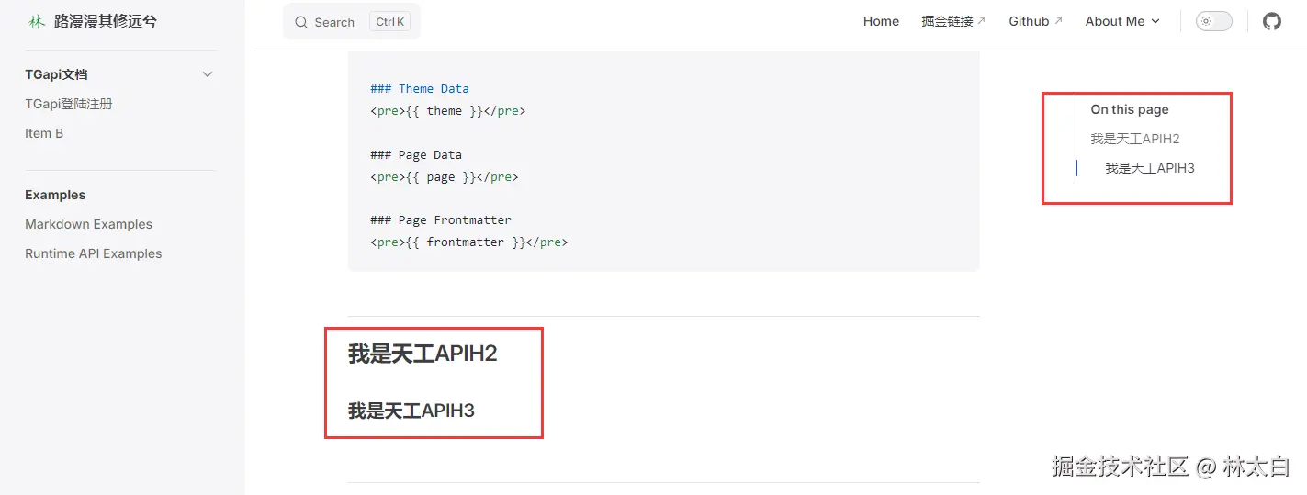This screenshot has width=1307, height=495.
Task: Collapse the TGapi文档 sidebar section
Action: (208, 74)
